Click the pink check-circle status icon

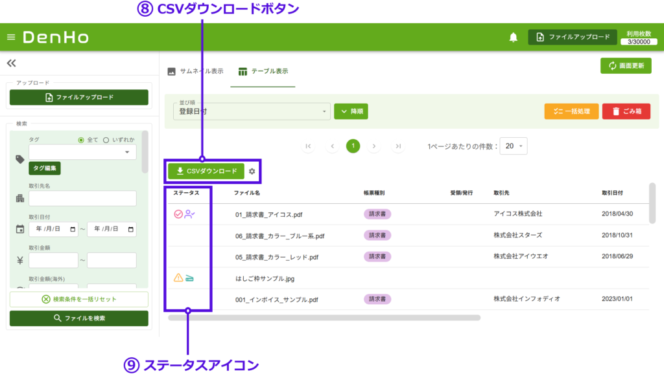point(178,214)
